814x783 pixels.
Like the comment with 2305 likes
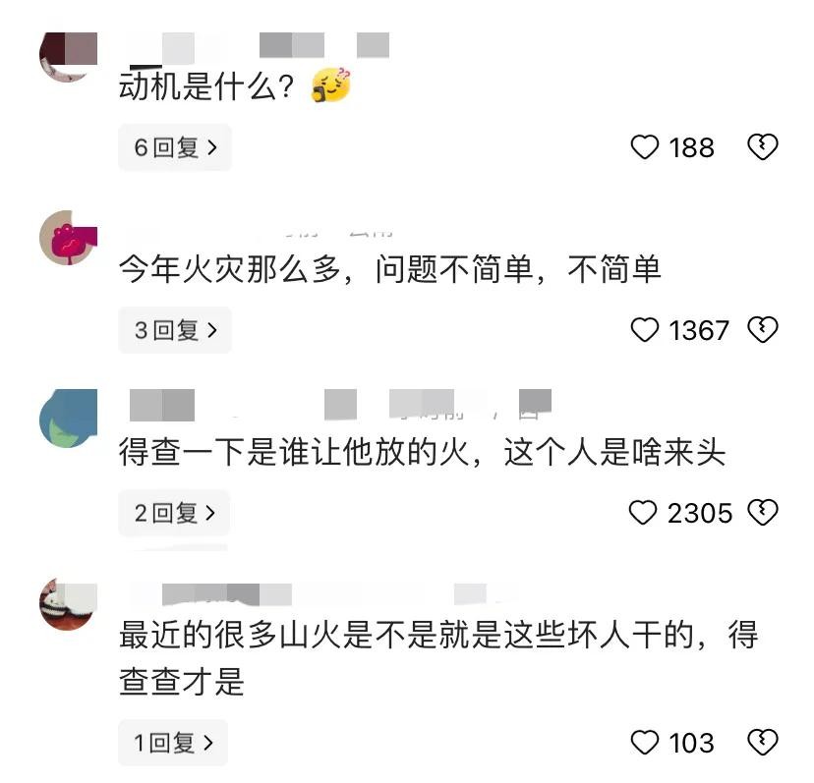coord(643,513)
